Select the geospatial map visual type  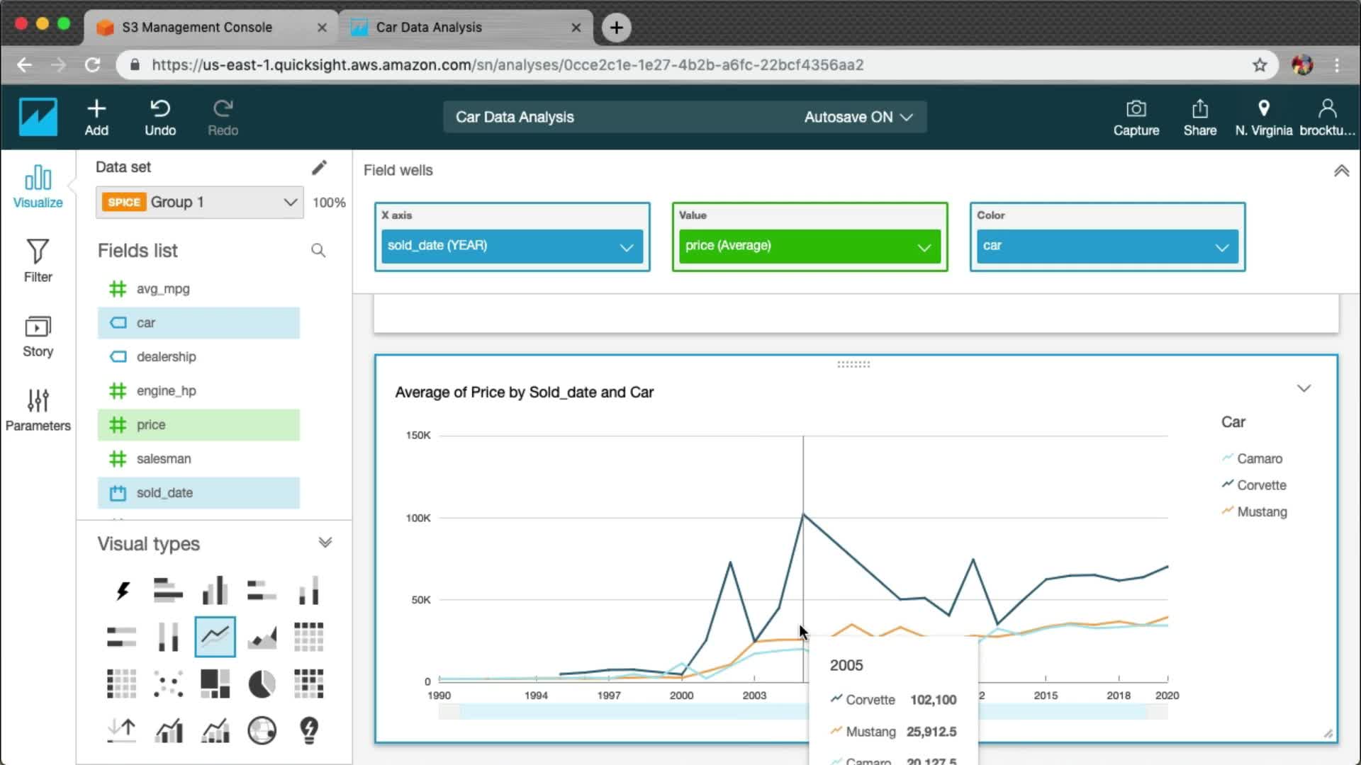(262, 730)
